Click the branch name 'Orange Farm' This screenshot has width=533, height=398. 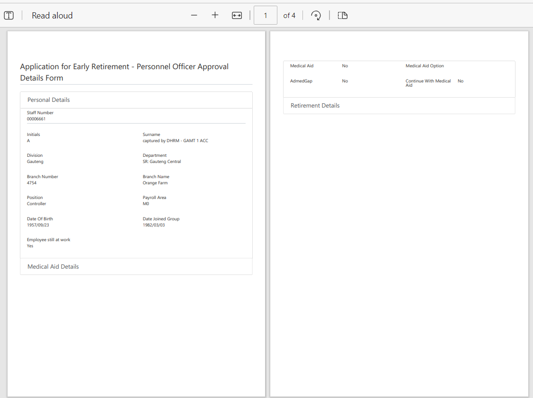click(x=155, y=183)
